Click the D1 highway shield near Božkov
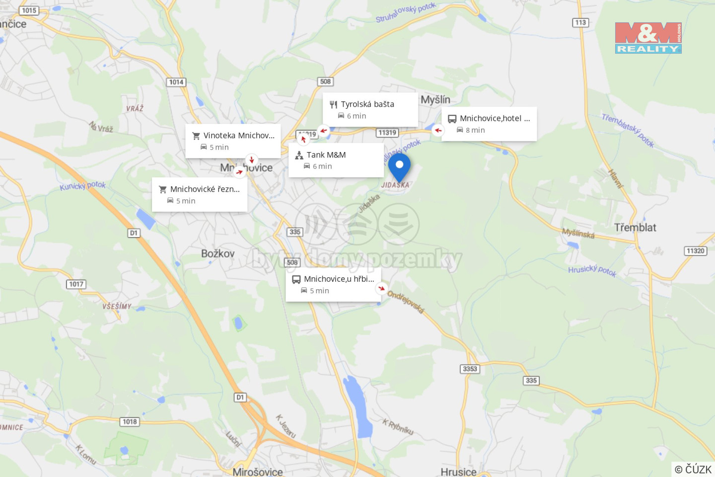715x477 pixels. [x=134, y=233]
